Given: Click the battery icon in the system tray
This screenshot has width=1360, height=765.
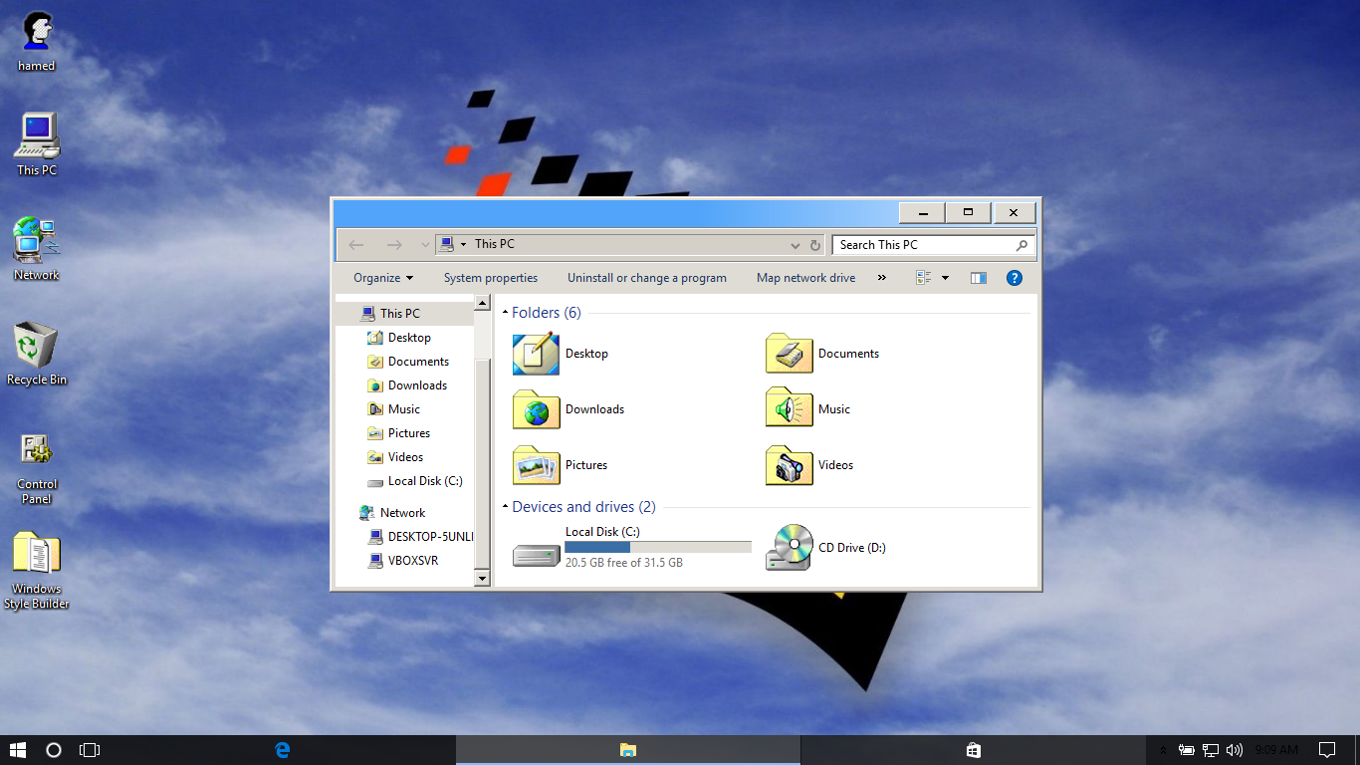Looking at the screenshot, I should click(x=1186, y=749).
